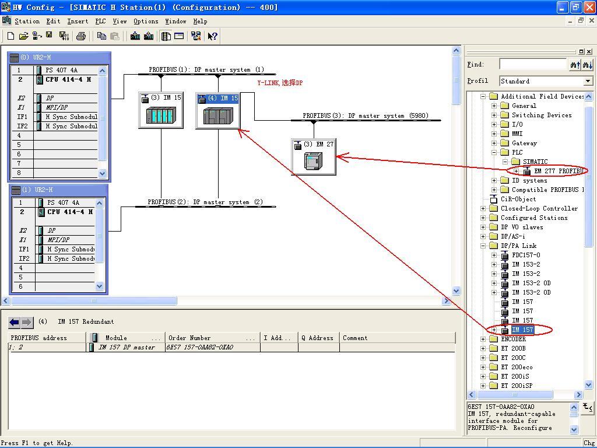Select the EM 277 slave device icon

(x=313, y=160)
